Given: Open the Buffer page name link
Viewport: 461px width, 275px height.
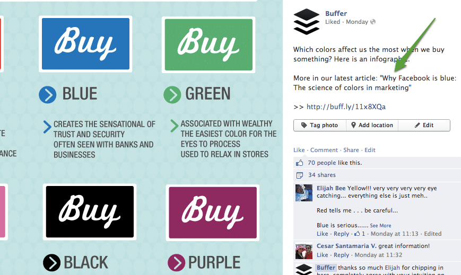Looking at the screenshot, I should click(x=336, y=13).
